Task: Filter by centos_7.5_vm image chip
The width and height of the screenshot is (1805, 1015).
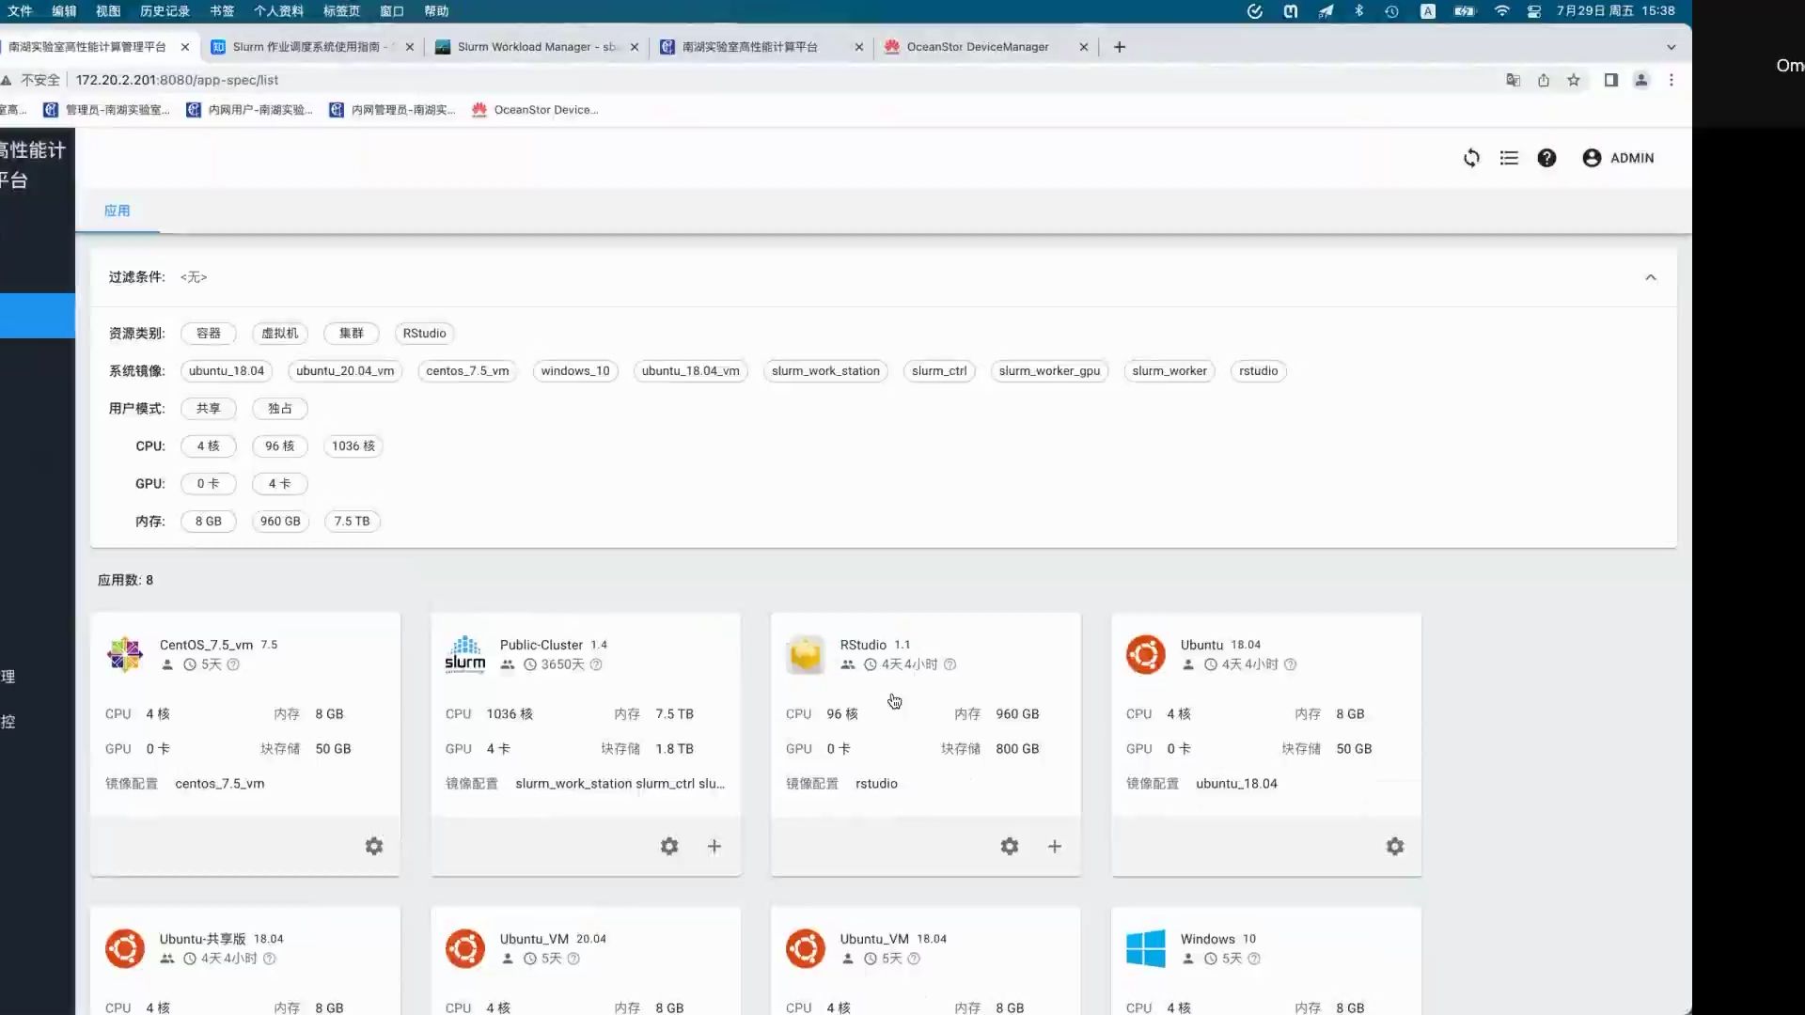Action: (x=467, y=370)
